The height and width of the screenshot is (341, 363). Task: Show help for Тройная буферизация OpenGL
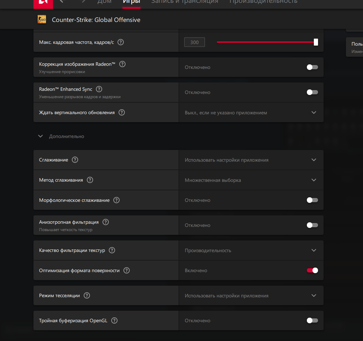(114, 320)
